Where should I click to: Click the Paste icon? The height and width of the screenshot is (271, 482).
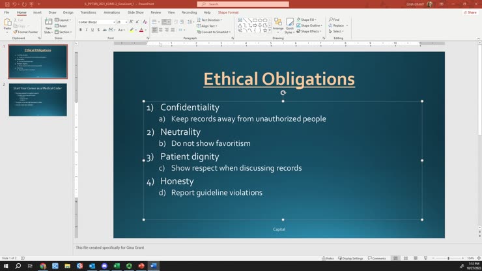pyautogui.click(x=7, y=24)
